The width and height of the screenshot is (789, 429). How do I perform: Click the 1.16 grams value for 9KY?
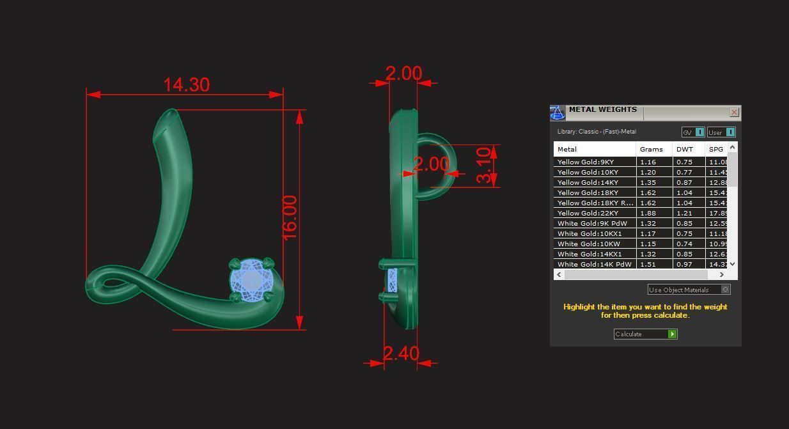coord(648,162)
